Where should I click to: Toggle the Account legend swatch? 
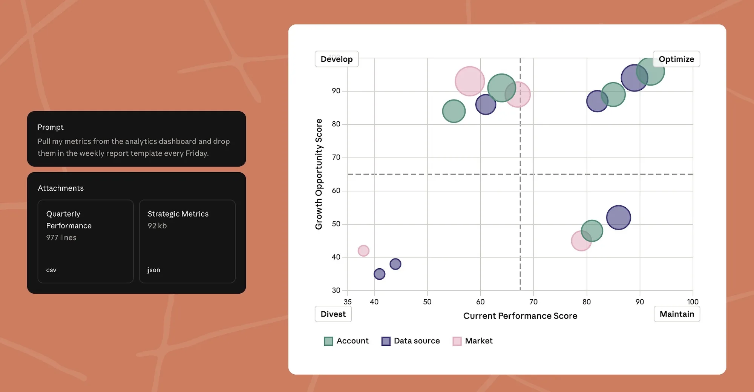pyautogui.click(x=328, y=341)
